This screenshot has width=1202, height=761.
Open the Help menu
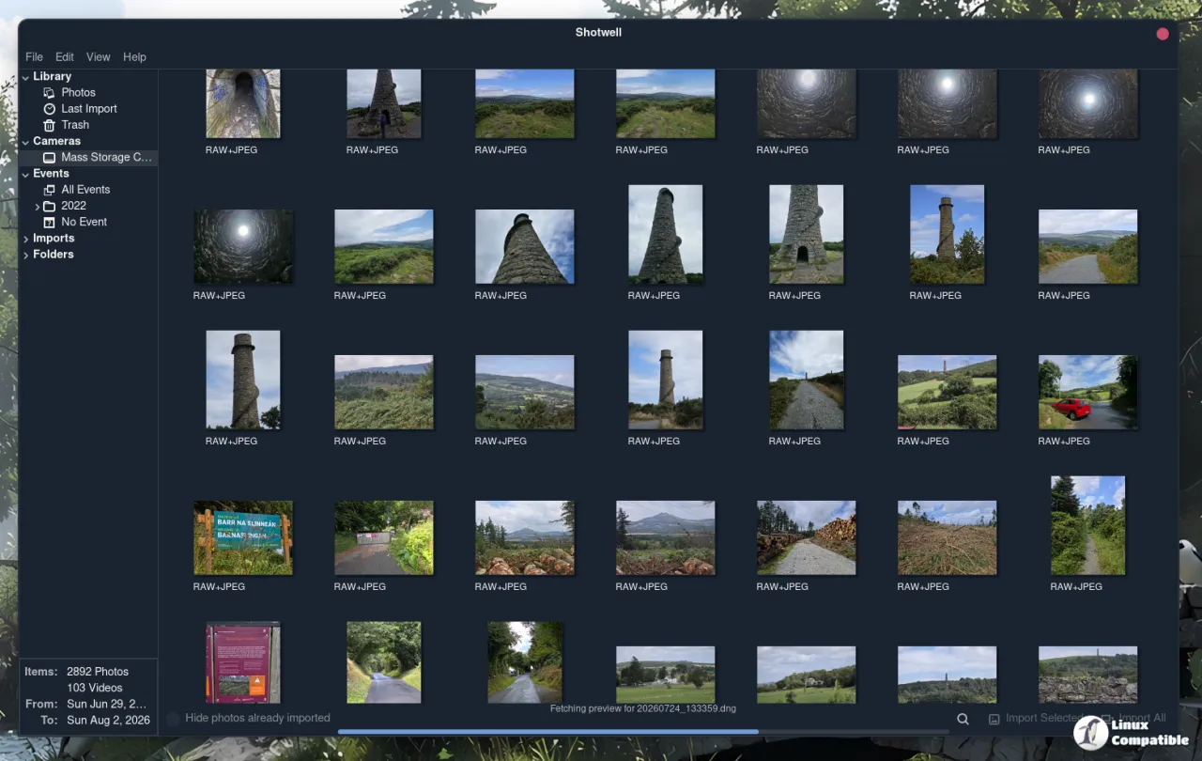tap(134, 57)
